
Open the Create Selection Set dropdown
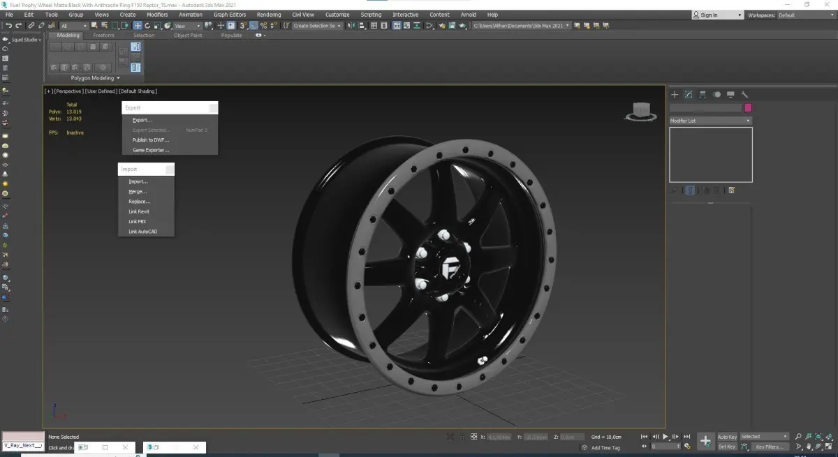coord(318,26)
